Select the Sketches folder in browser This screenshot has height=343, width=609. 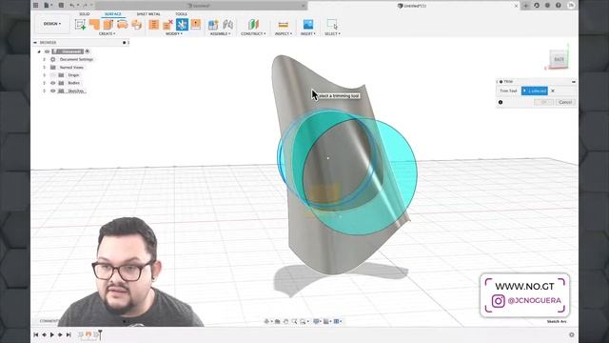pyautogui.click(x=76, y=91)
